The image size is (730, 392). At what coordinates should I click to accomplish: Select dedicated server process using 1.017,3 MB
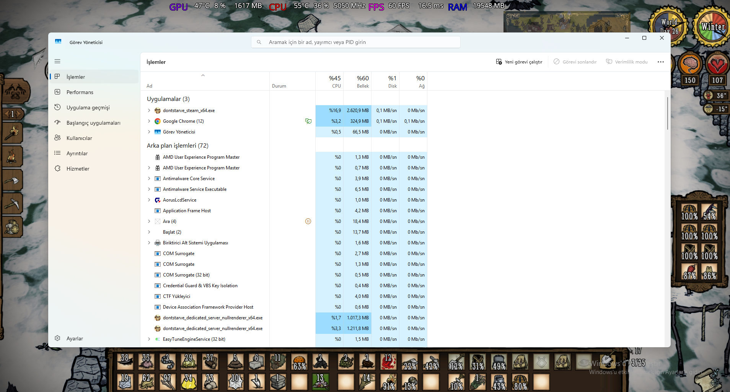pyautogui.click(x=284, y=318)
